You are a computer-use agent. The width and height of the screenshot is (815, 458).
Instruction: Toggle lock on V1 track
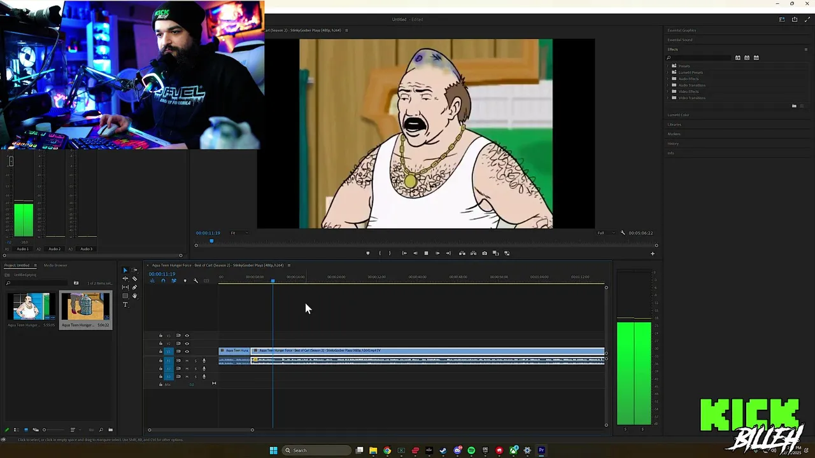(x=160, y=352)
